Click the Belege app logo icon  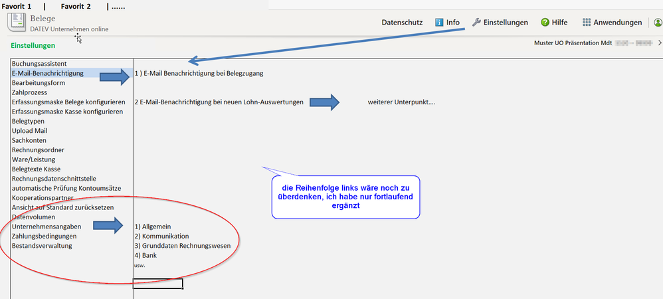click(x=17, y=23)
